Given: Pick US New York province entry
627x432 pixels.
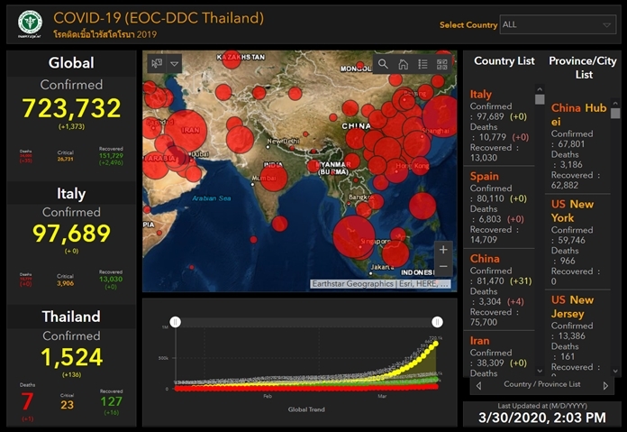Looking at the screenshot, I should [575, 211].
